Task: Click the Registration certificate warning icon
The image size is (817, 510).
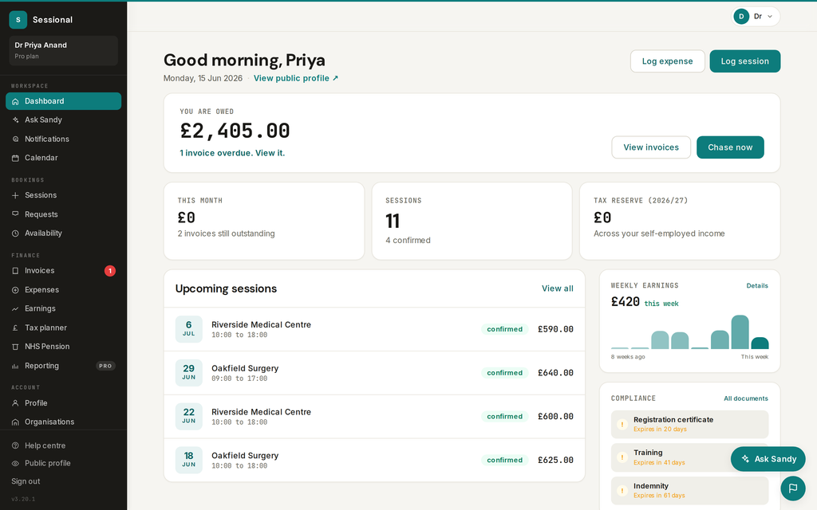Action: pos(622,424)
